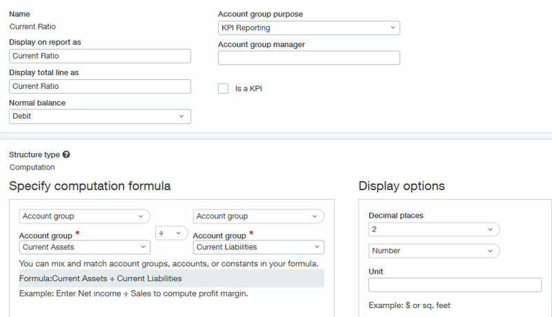Viewport: 552px width, 317px height.
Task: Click the highlighted Formula preview line
Action: 171,278
